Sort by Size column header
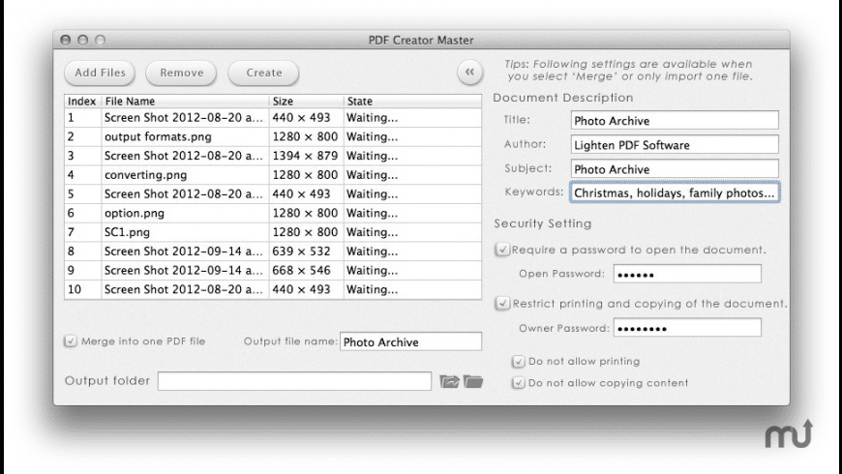 (306, 101)
